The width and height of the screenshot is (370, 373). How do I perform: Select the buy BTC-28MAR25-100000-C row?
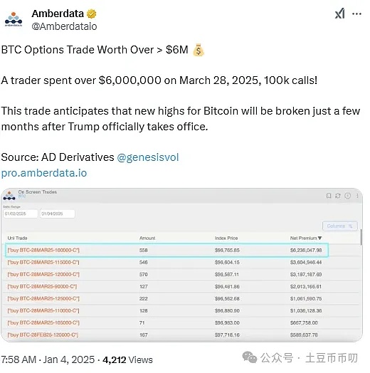166,250
